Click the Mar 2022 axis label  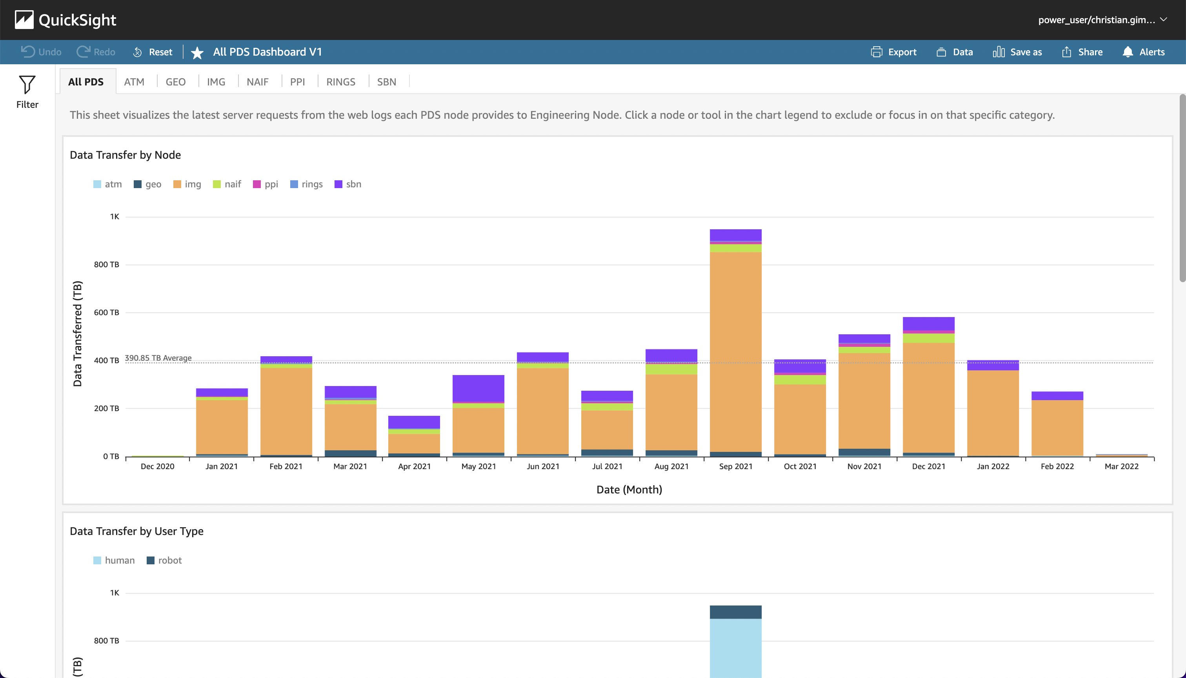coord(1122,466)
